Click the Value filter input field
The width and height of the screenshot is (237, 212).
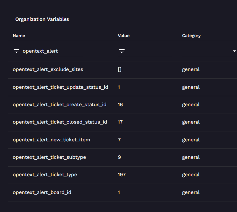click(149, 51)
